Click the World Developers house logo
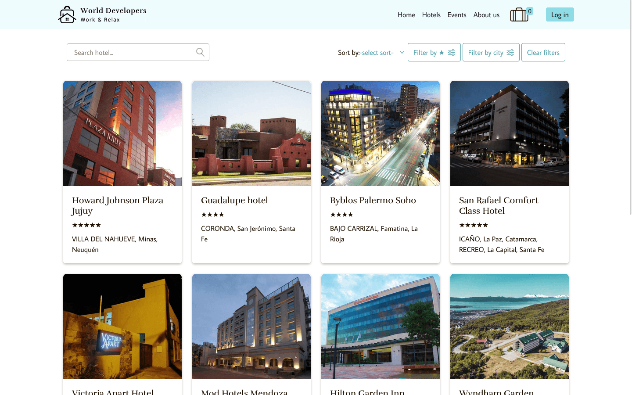632x395 pixels. pos(67,14)
